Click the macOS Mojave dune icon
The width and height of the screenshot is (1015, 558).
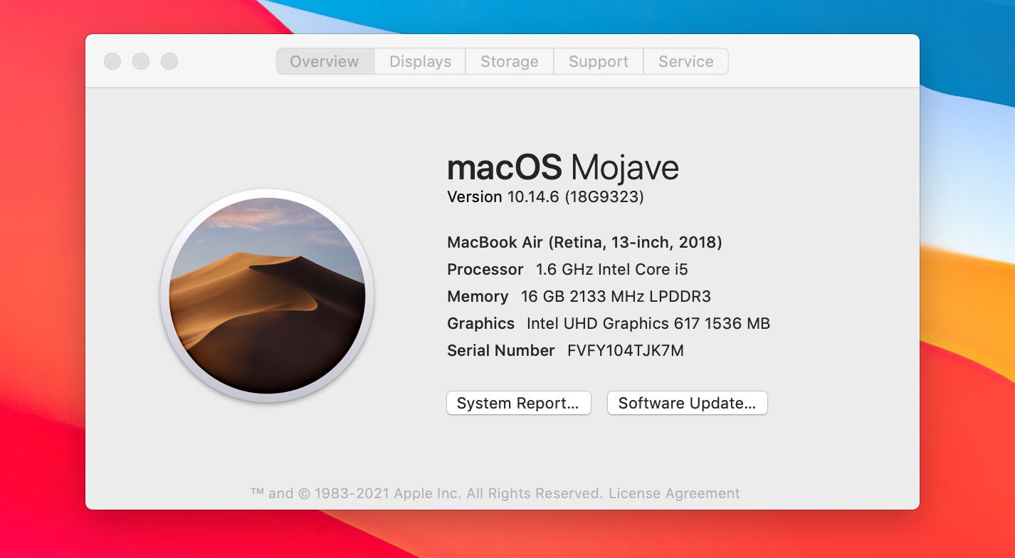coord(268,296)
